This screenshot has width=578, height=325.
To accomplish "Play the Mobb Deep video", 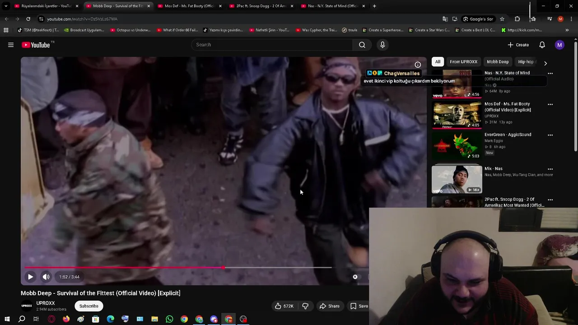I will (x=30, y=277).
